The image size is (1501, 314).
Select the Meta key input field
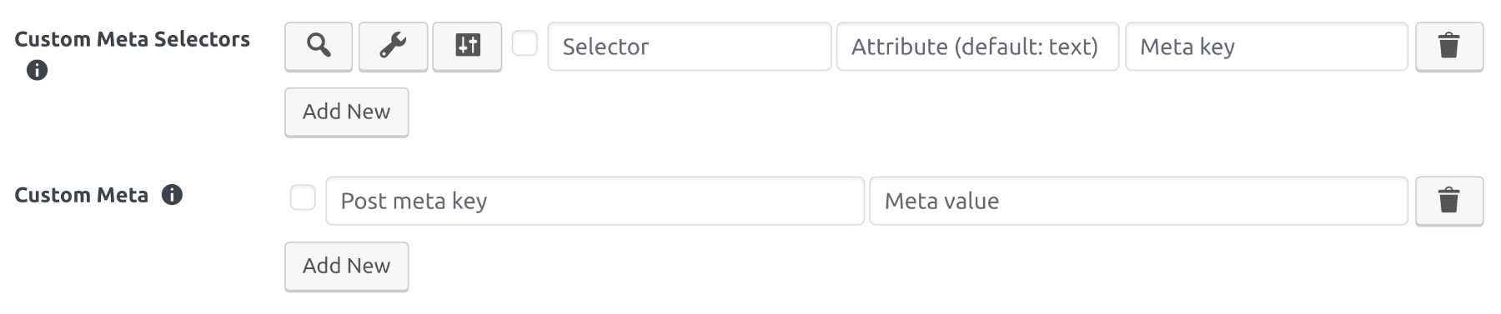pyautogui.click(x=1267, y=47)
